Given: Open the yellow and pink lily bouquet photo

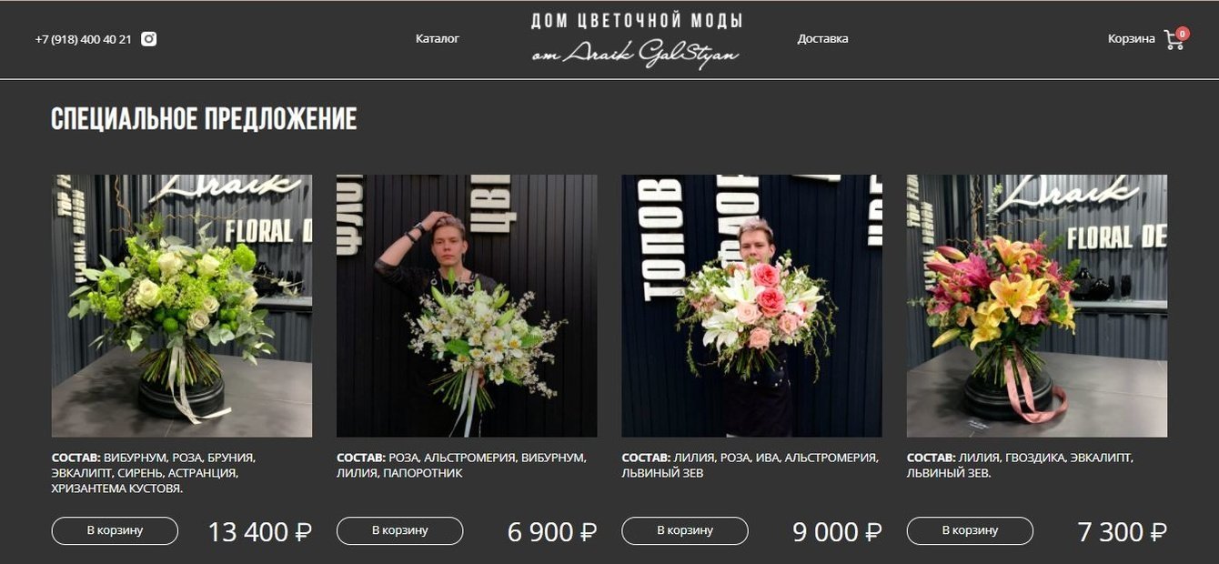Looking at the screenshot, I should pyautogui.click(x=1037, y=306).
